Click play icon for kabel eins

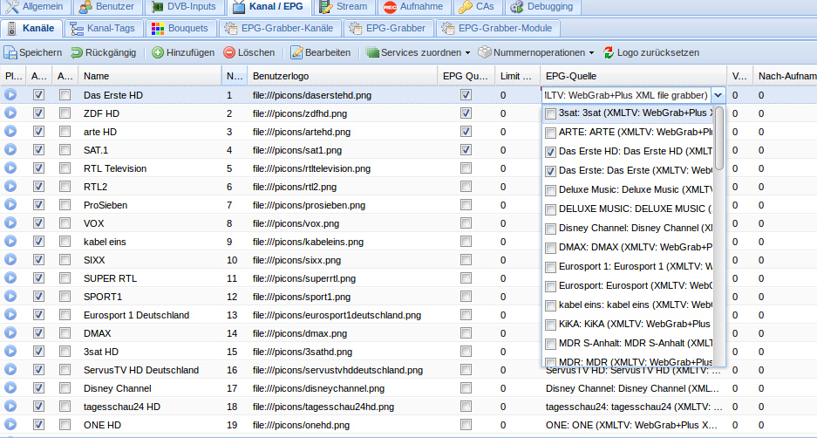tap(10, 241)
